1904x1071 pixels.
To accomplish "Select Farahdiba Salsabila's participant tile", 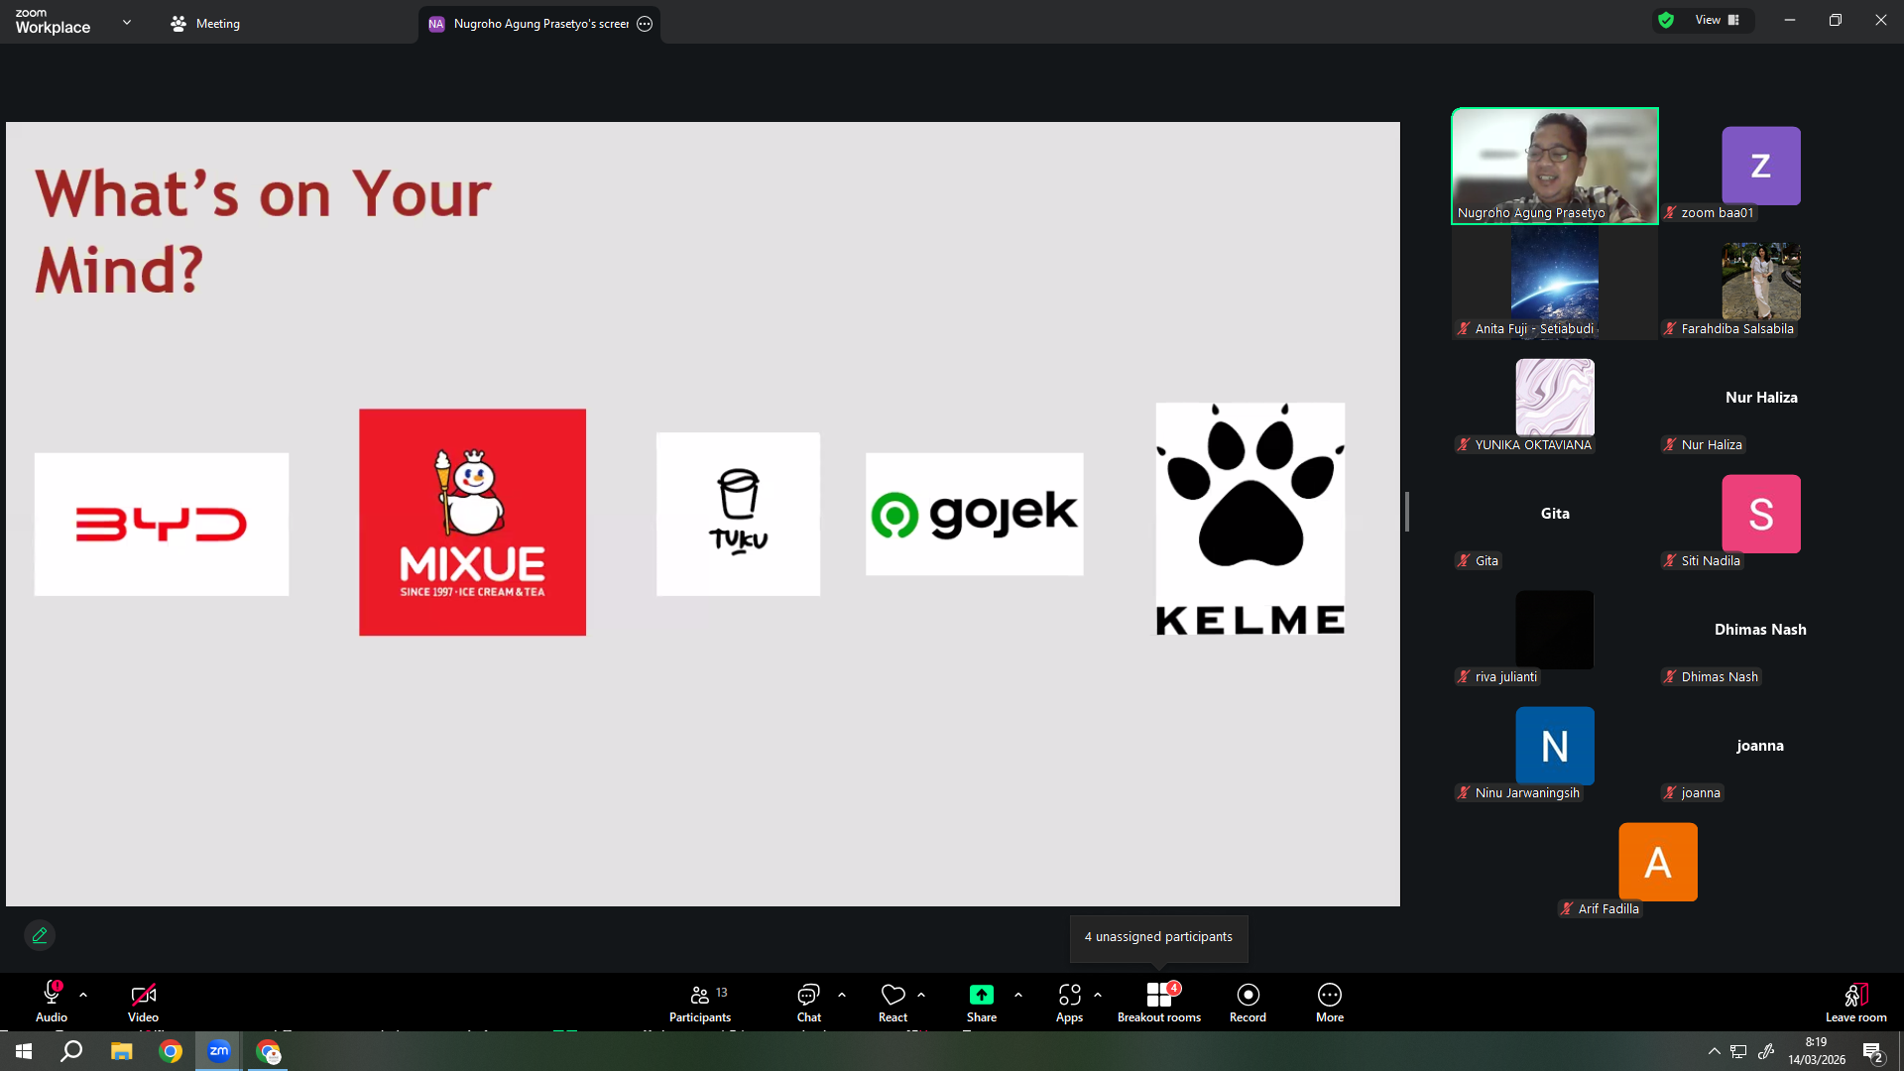I will [x=1760, y=282].
